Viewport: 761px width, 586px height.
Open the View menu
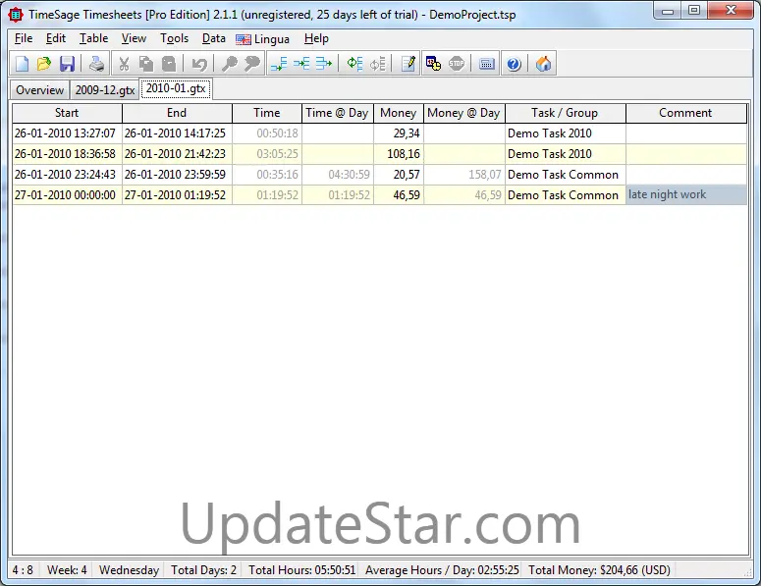pos(134,38)
